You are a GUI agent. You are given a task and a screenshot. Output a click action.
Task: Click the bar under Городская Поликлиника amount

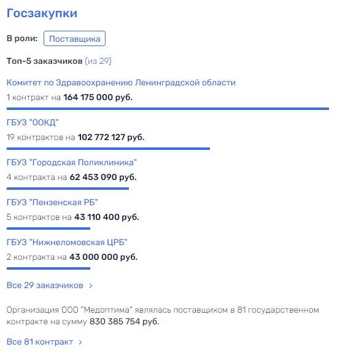pos(68,189)
